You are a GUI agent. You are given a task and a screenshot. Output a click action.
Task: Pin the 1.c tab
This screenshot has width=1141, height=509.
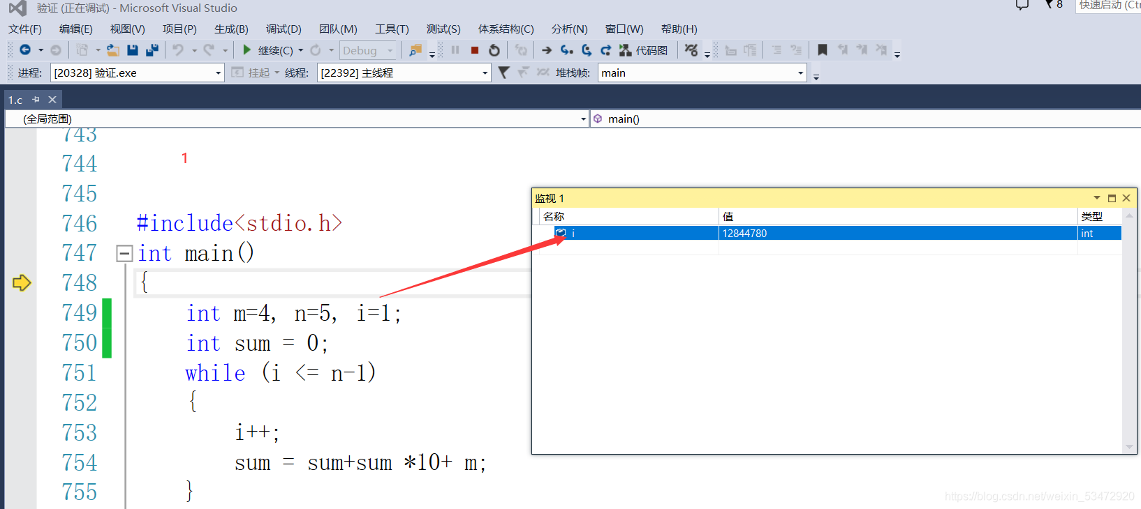point(36,100)
